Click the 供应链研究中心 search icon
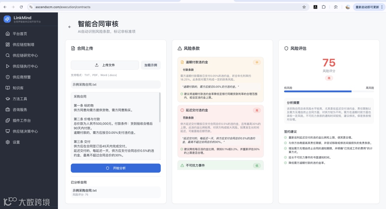The height and width of the screenshot is (209, 386). 8,55
